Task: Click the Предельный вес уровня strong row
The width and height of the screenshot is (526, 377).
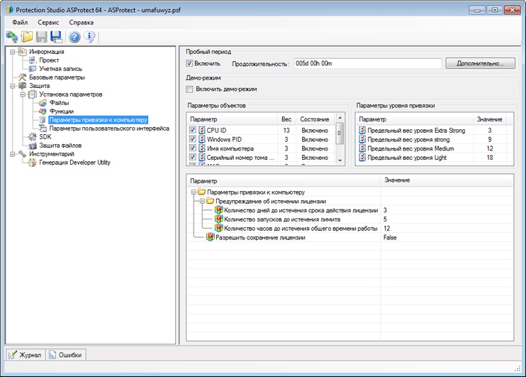Action: 435,139
